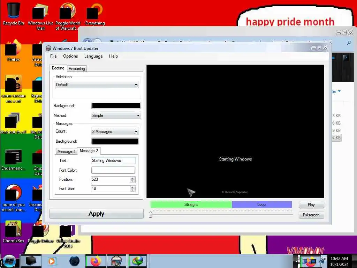Open the Peggle World of Warcraft desktop icon
357x268 pixels.
[x=67, y=16]
